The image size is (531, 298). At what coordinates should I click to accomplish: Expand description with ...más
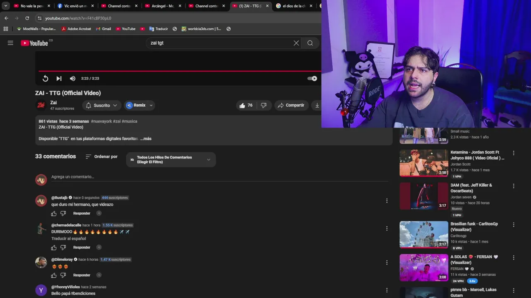146,139
